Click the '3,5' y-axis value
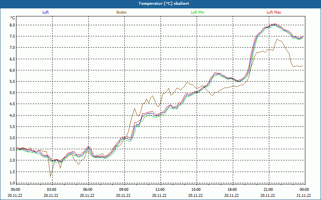 [x=13, y=126]
